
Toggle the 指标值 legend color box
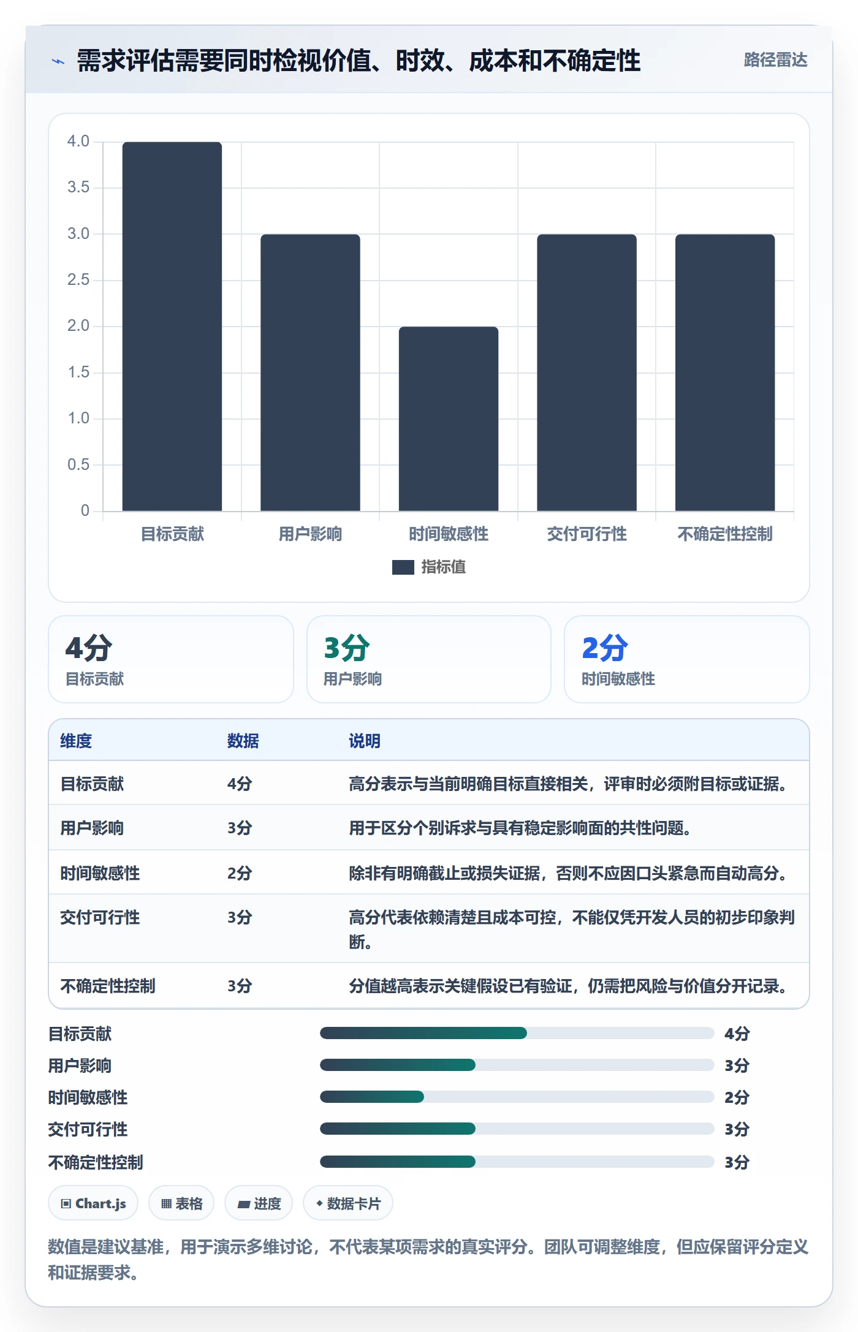pyautogui.click(x=403, y=567)
